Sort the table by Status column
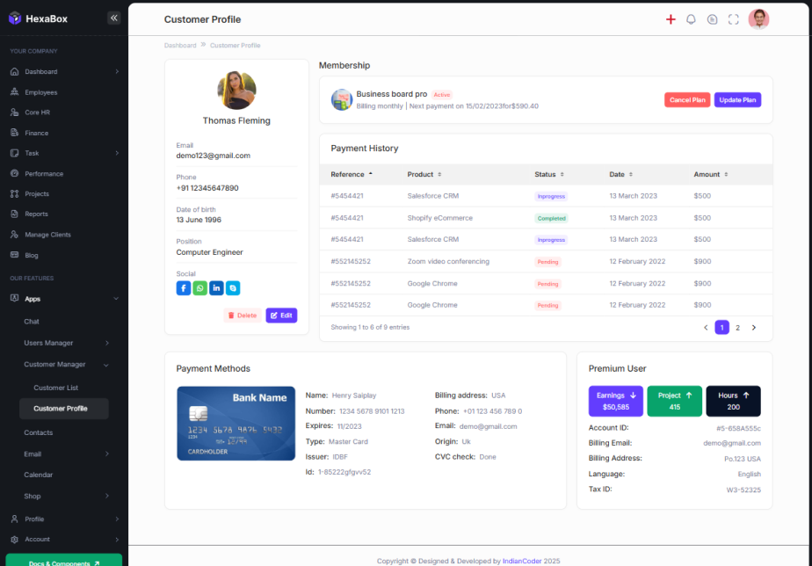 tap(548, 175)
